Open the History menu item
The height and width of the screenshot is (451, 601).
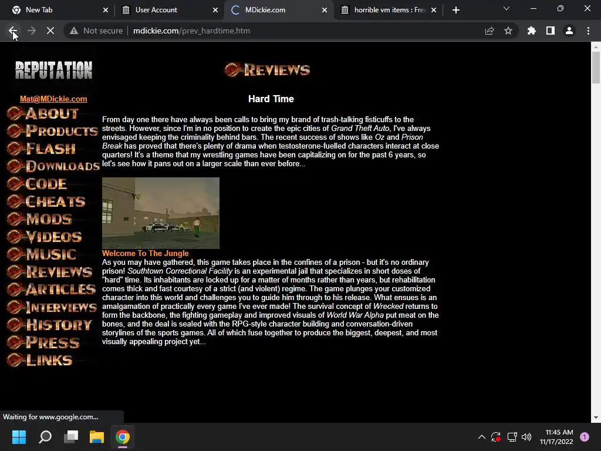[50, 325]
